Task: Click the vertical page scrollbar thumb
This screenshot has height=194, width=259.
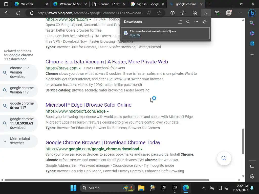Action: click(x=243, y=141)
